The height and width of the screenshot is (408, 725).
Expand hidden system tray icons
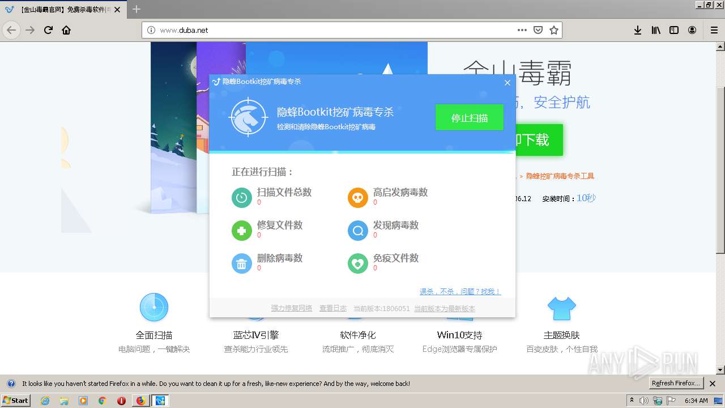[x=632, y=401]
